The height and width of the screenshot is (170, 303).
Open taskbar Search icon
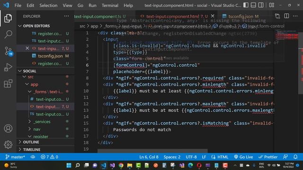coord(78,165)
